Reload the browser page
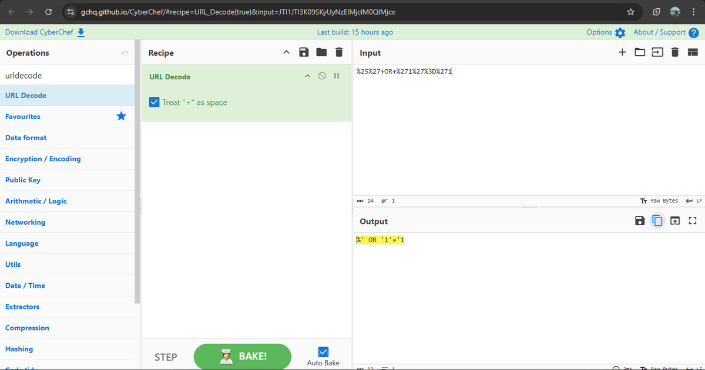This screenshot has height=370, width=705. click(x=48, y=12)
